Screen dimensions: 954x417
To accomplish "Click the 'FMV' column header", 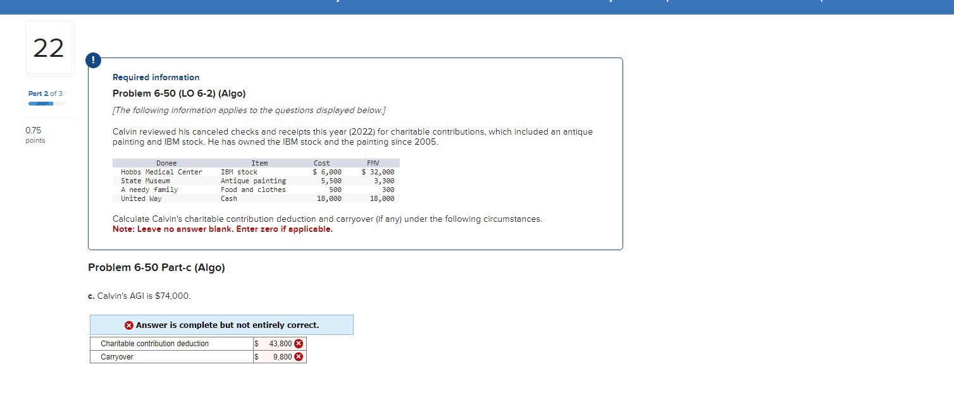I will tap(372, 163).
